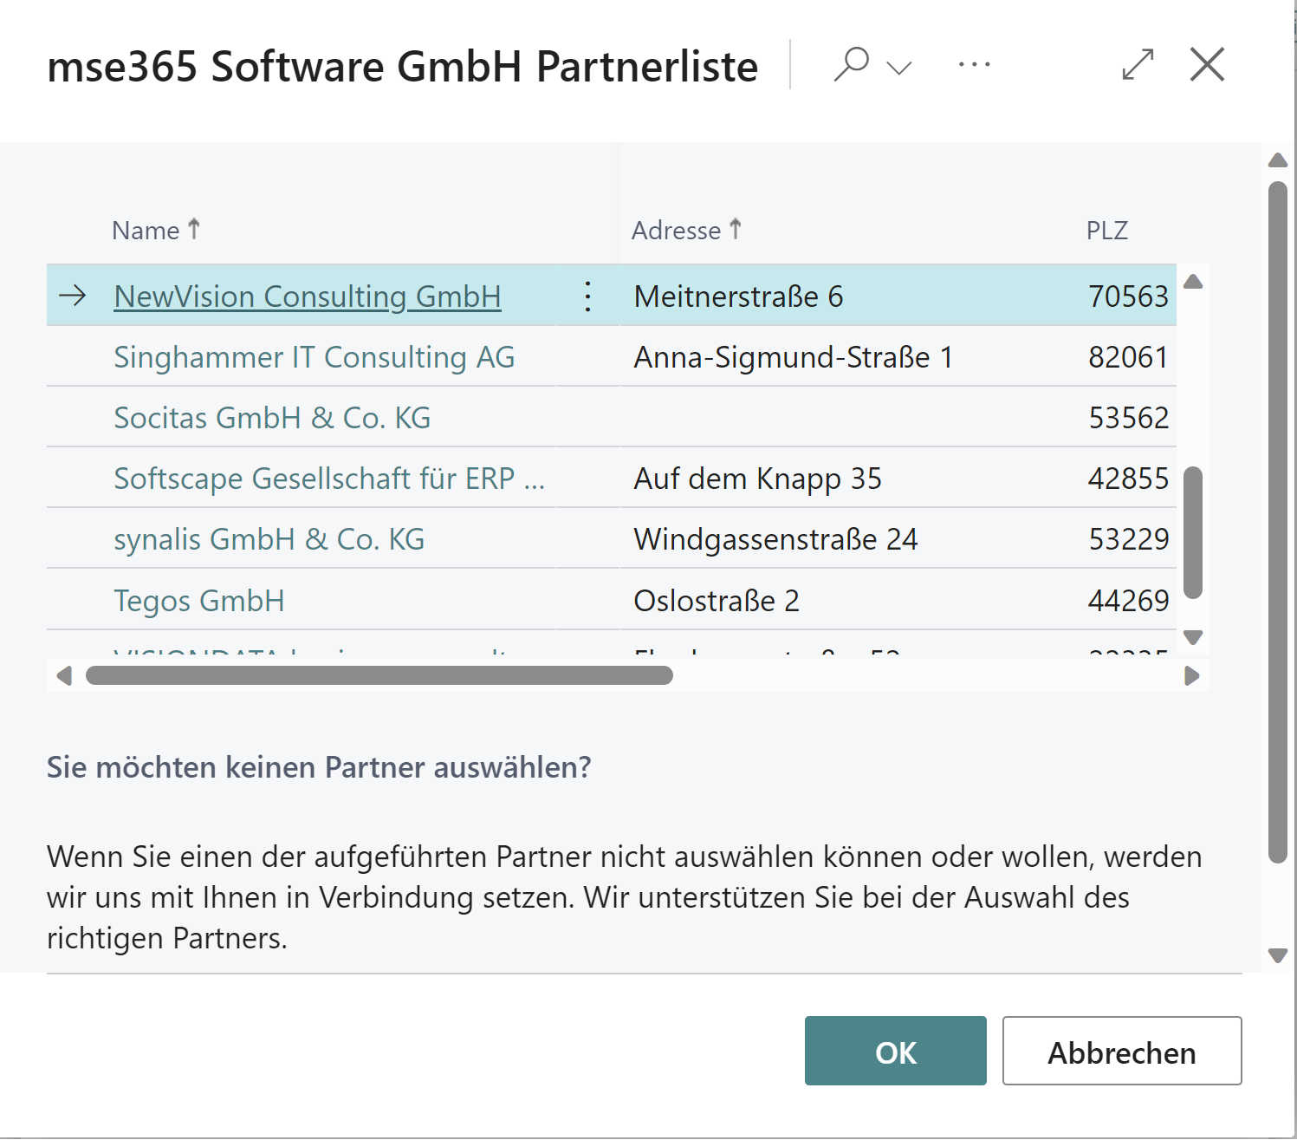Viewport: 1297px width, 1140px height.
Task: Click the PLZ column header
Action: point(1107,230)
